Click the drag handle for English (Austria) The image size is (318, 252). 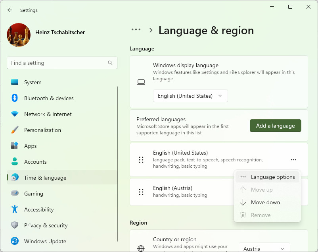click(x=141, y=192)
